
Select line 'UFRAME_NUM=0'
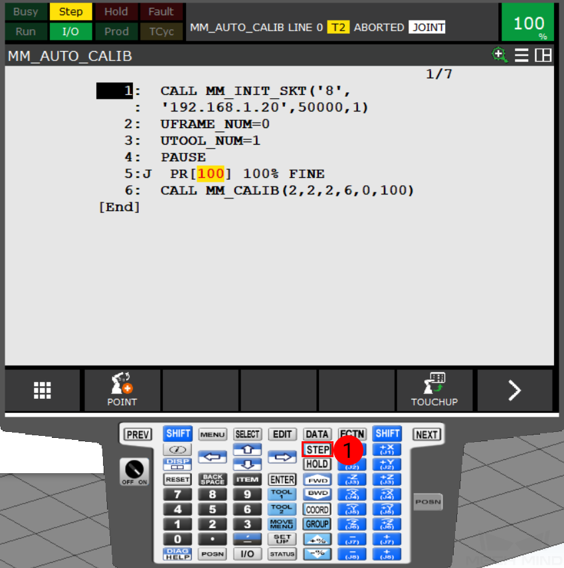point(215,124)
